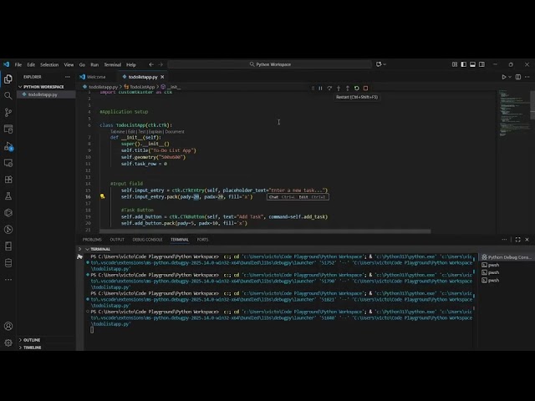The width and height of the screenshot is (535, 401).
Task: Pause the debug session
Action: tap(320, 89)
